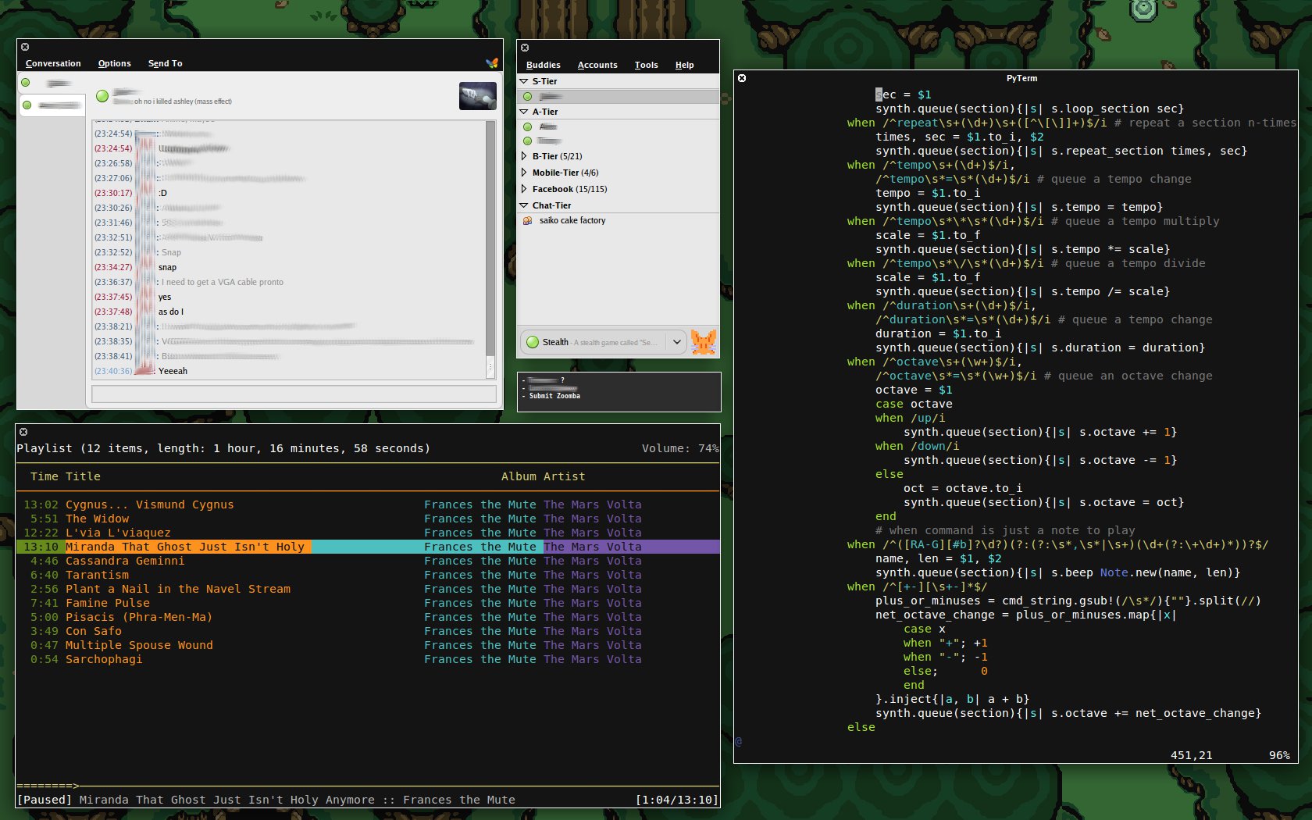Click the chat message input field

(294, 394)
